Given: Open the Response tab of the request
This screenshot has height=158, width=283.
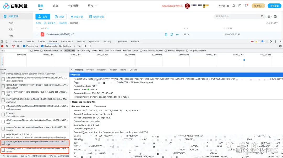Looking at the screenshot, I should click(x=102, y=70).
